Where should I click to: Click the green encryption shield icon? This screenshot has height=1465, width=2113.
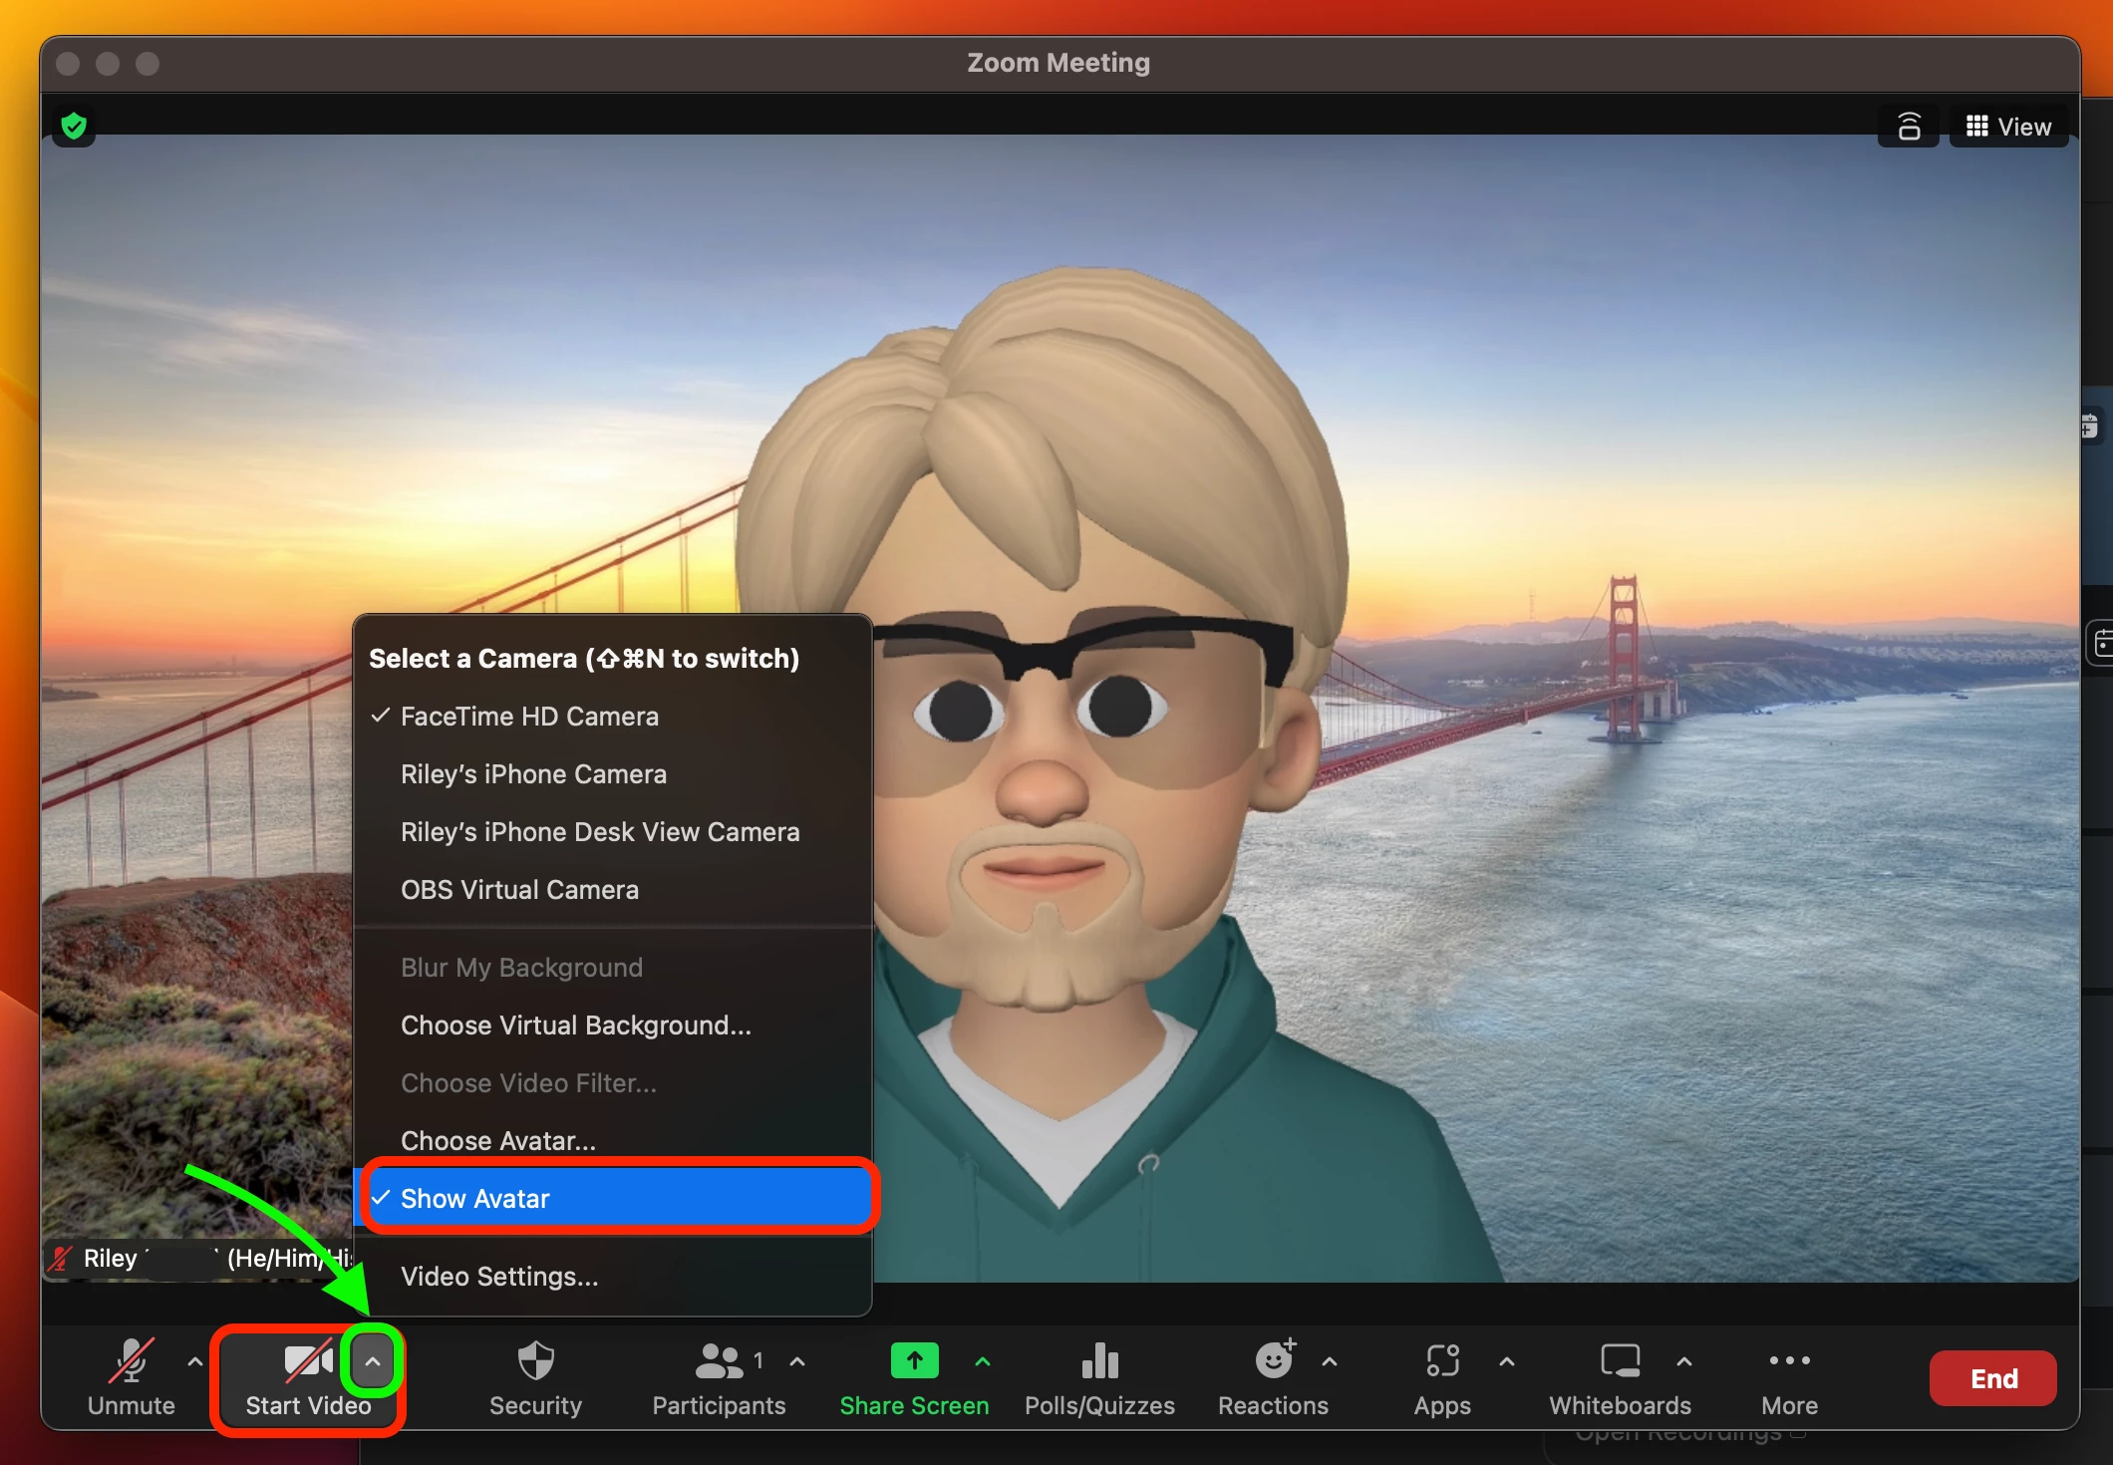pyautogui.click(x=74, y=127)
